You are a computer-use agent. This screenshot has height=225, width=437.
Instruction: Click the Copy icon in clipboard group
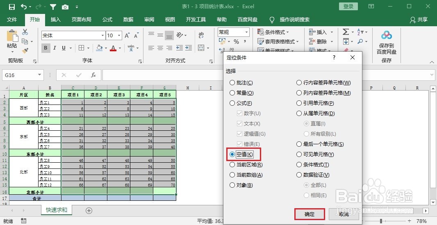[x=25, y=41]
